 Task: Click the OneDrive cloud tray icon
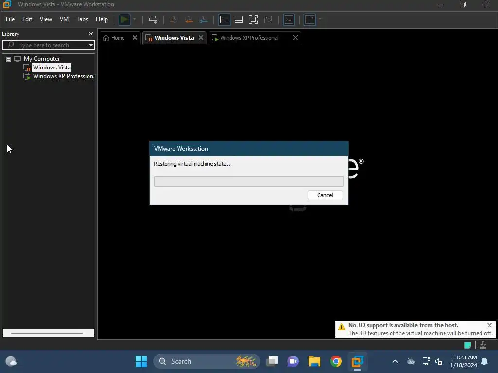click(411, 361)
